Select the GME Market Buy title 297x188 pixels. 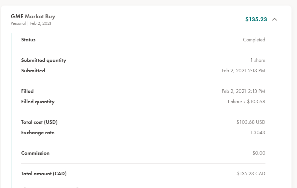33,16
